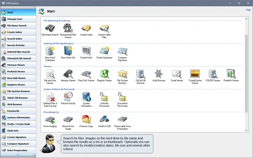Viewport: 253px width, 158px height.
Task: Open Manage Case in sidebar
Action: click(18, 19)
